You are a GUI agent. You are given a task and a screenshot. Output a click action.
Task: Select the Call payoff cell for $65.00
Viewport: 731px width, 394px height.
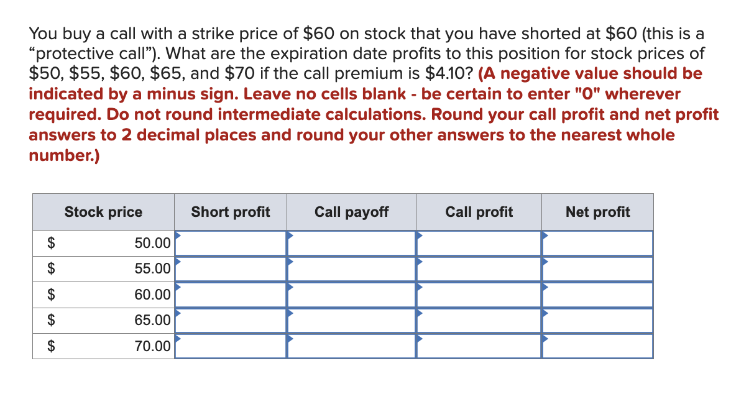pyautogui.click(x=351, y=320)
